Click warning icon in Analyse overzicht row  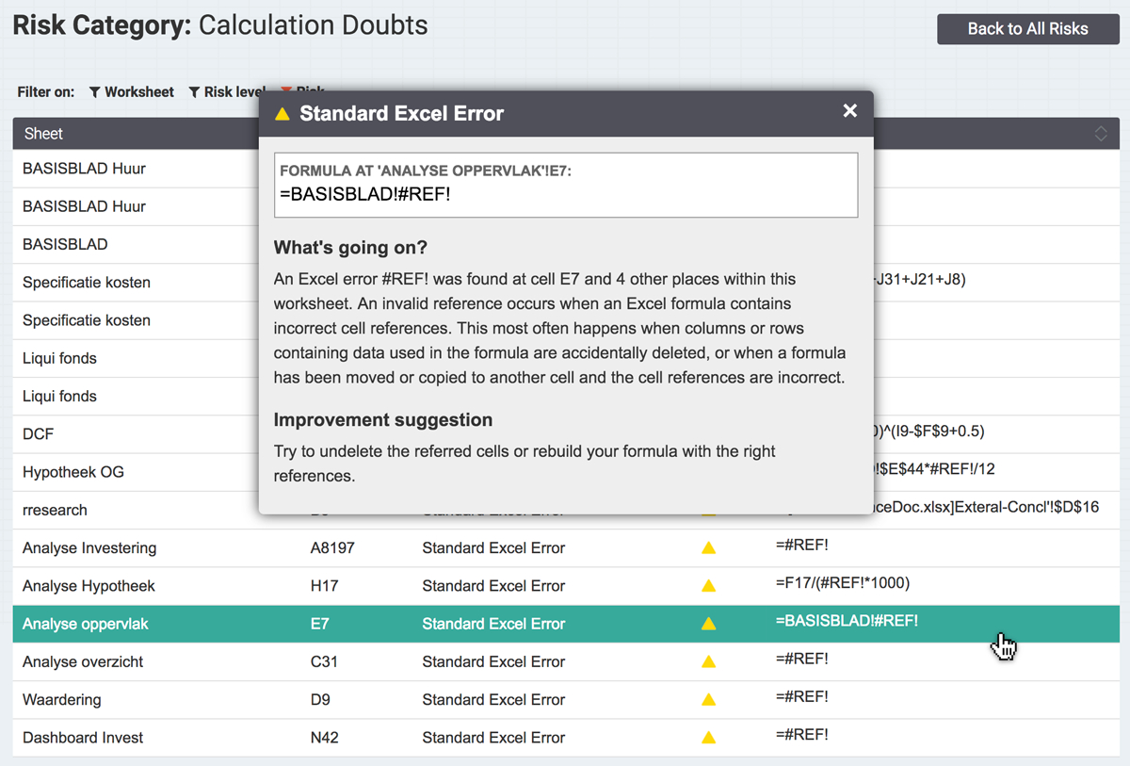click(709, 661)
